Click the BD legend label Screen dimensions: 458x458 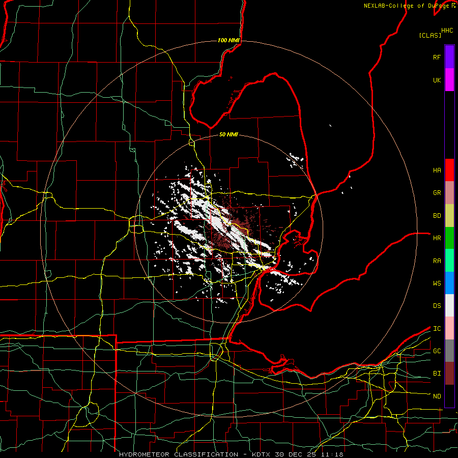pos(437,216)
